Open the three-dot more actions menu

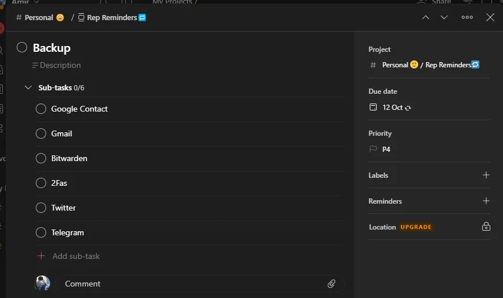click(x=467, y=17)
